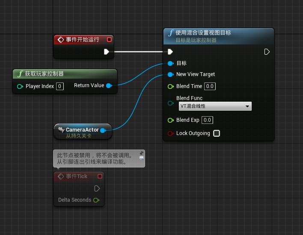Click the 事件Tick event node icon
The width and height of the screenshot is (303, 235).
(x=61, y=176)
